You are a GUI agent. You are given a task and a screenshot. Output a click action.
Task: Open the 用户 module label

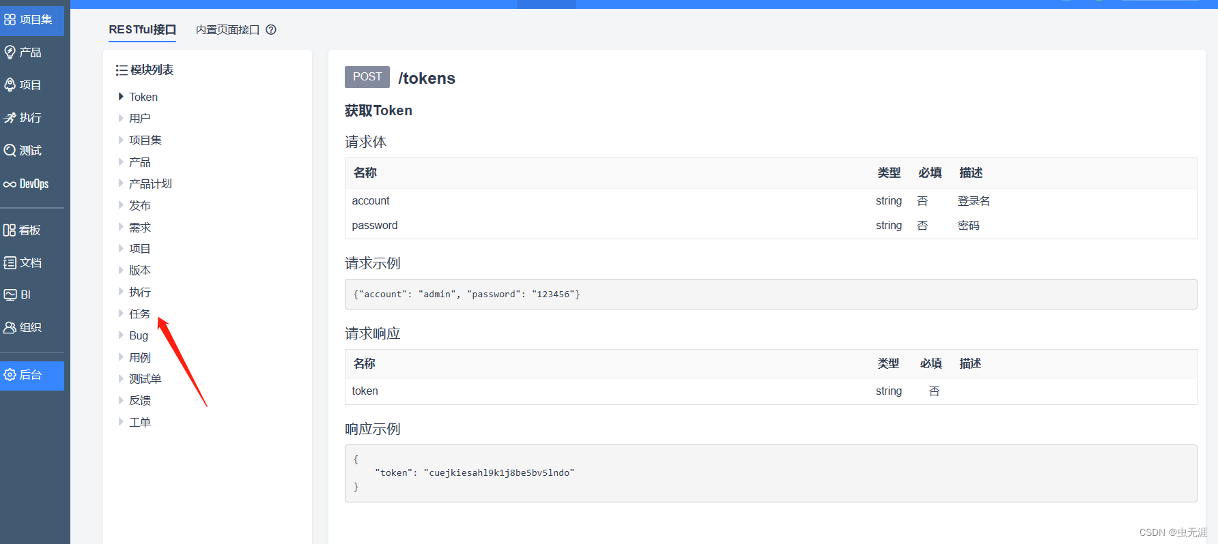point(140,118)
